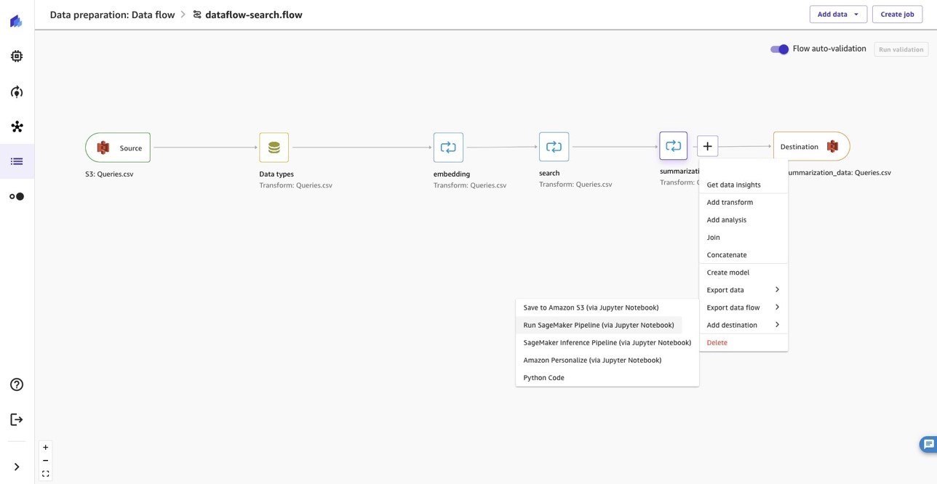Expand the Export data flow submenu
Image resolution: width=937 pixels, height=484 pixels.
(x=743, y=307)
